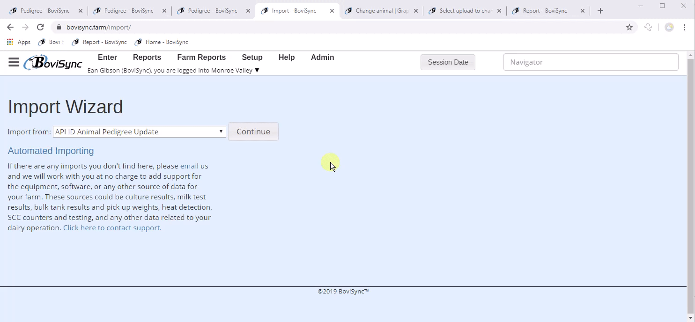Click the email link
695x322 pixels.
tap(189, 166)
